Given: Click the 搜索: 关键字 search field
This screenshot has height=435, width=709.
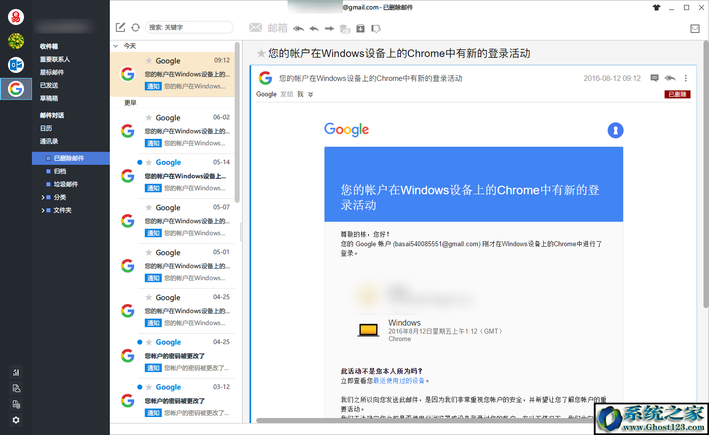Looking at the screenshot, I should [x=189, y=27].
